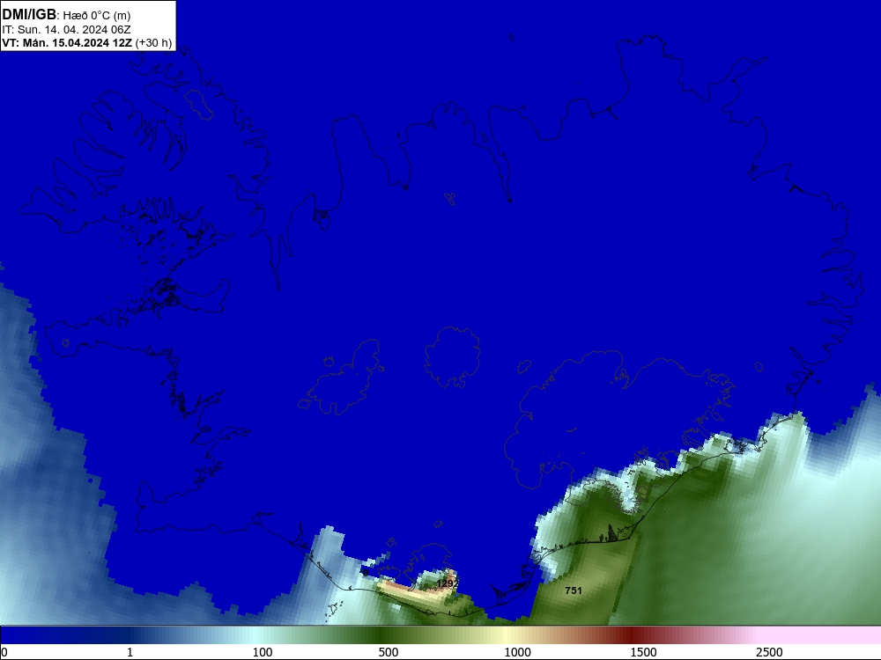Click the 2500 label on the color scale

click(769, 652)
